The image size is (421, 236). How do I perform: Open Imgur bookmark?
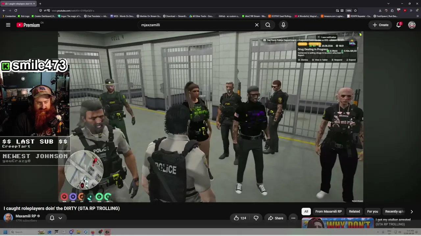69,16
